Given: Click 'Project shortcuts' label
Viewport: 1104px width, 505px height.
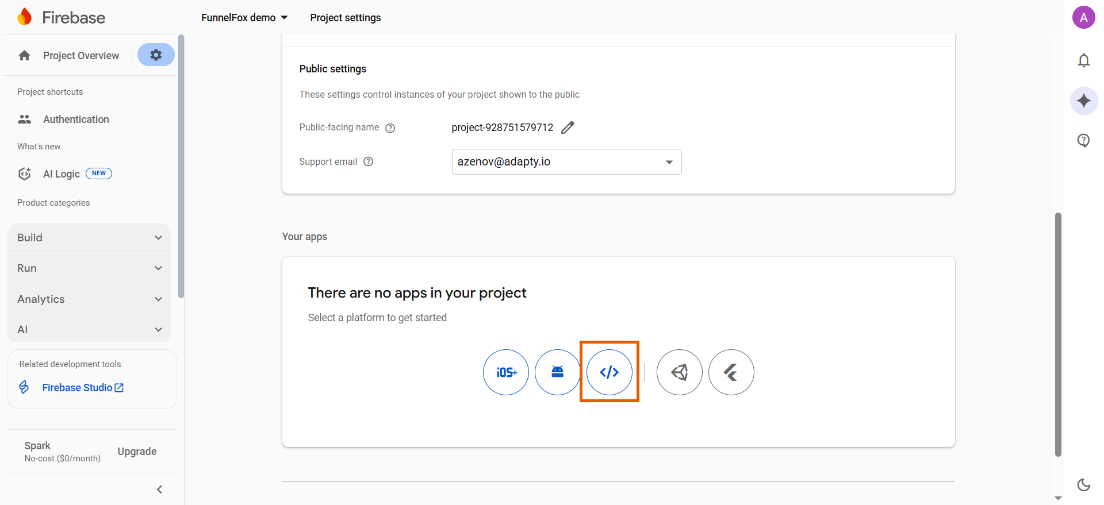Looking at the screenshot, I should coord(50,92).
